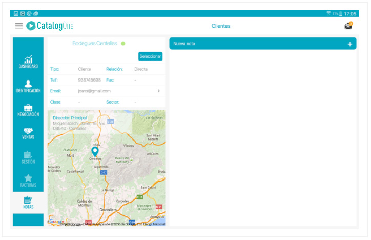Click the Bodegues Centelles client name
The image size is (371, 240).
(x=95, y=43)
